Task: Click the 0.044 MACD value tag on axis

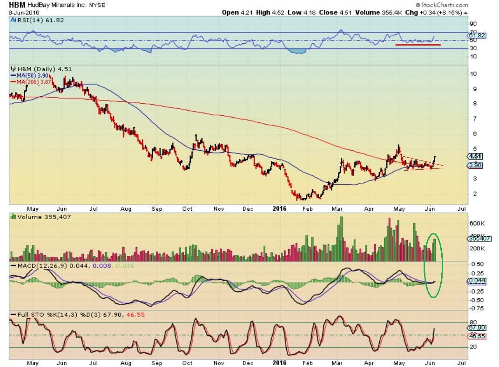Action: click(477, 281)
